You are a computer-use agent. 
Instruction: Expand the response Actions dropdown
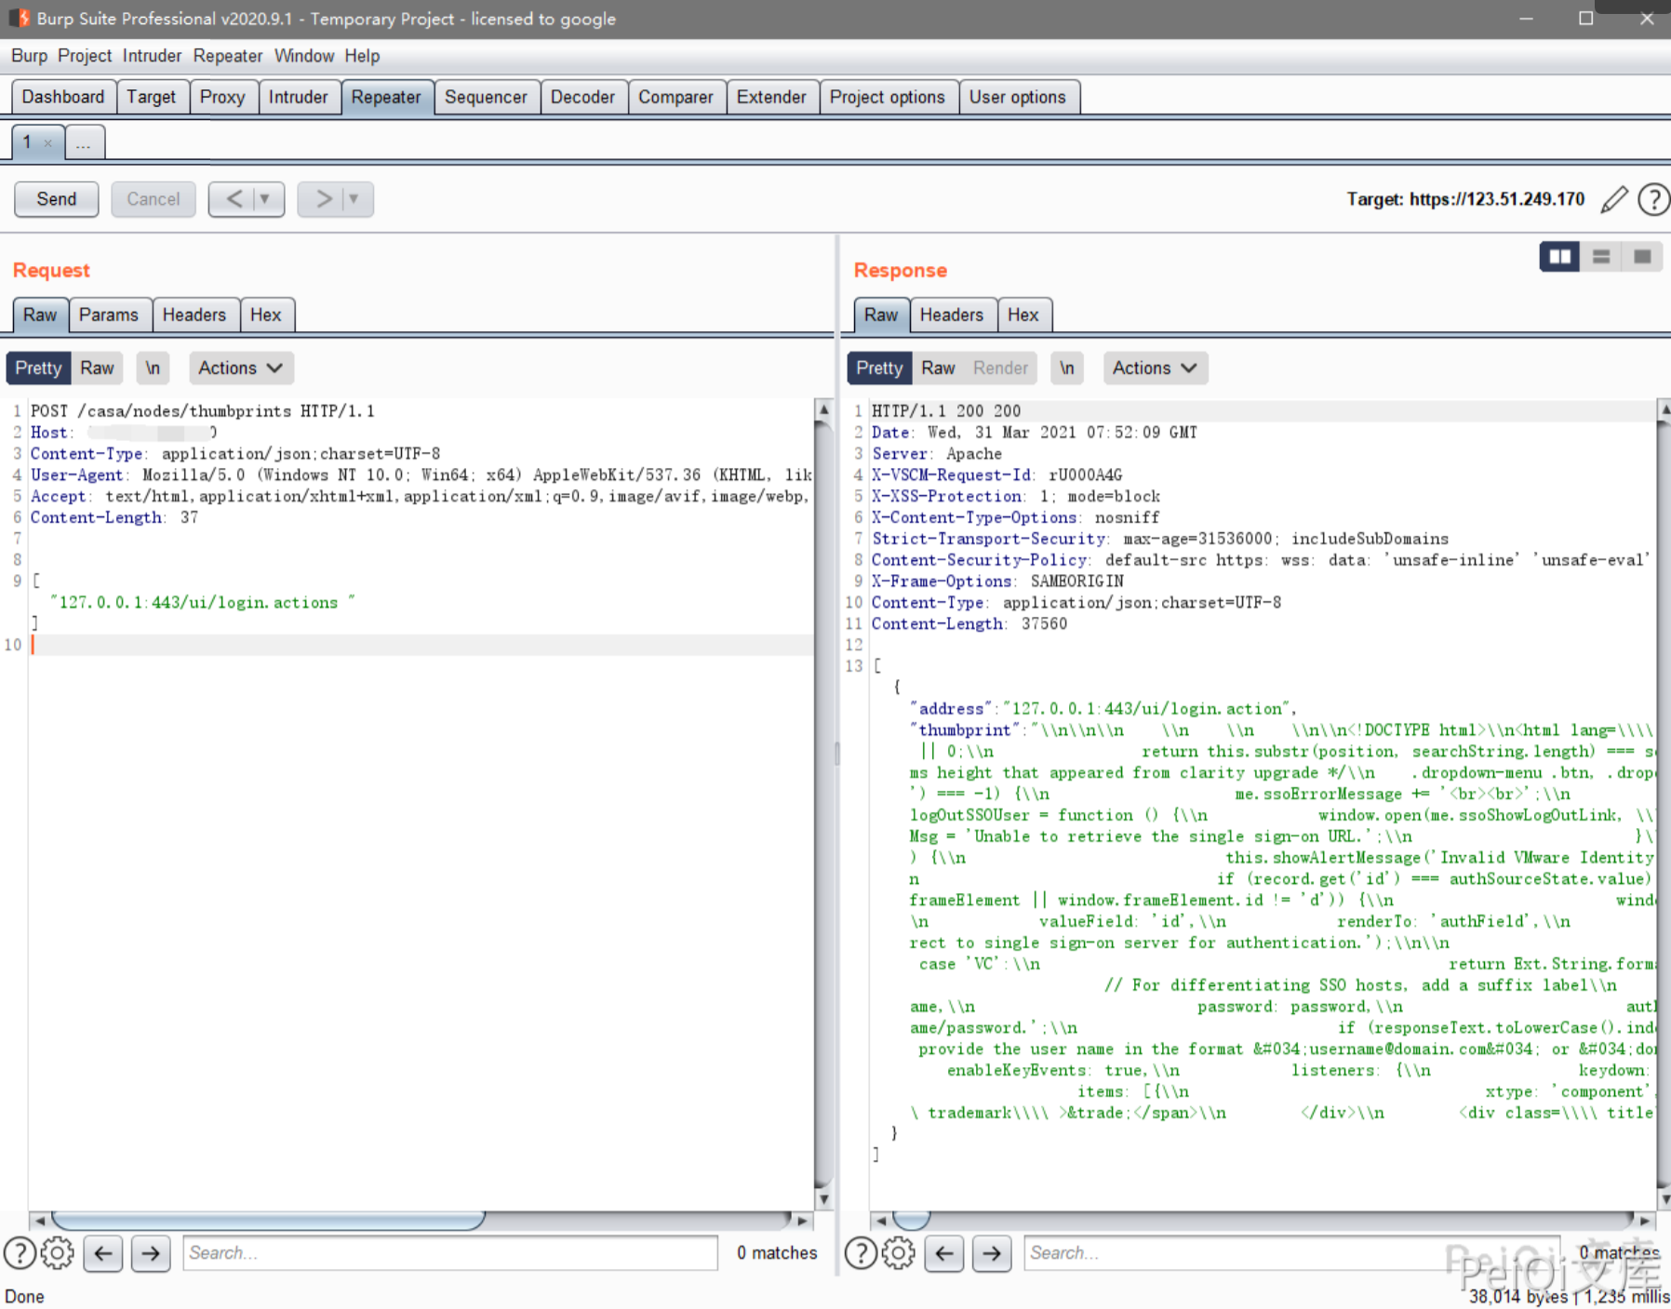[1156, 368]
